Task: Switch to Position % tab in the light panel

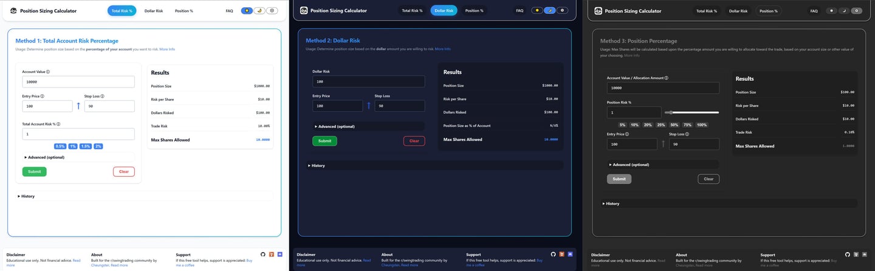Action: pos(184,11)
